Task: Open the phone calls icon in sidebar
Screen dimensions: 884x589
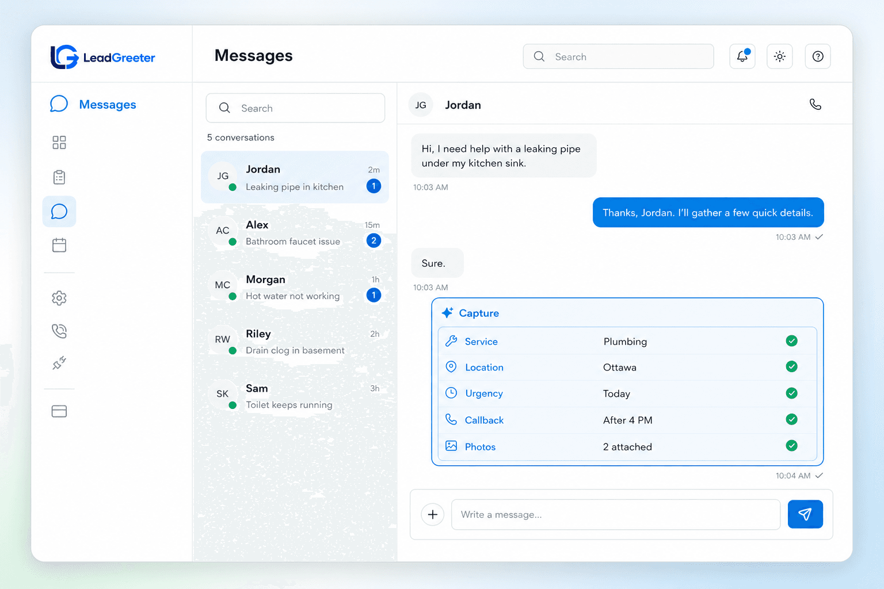Action: pyautogui.click(x=59, y=331)
